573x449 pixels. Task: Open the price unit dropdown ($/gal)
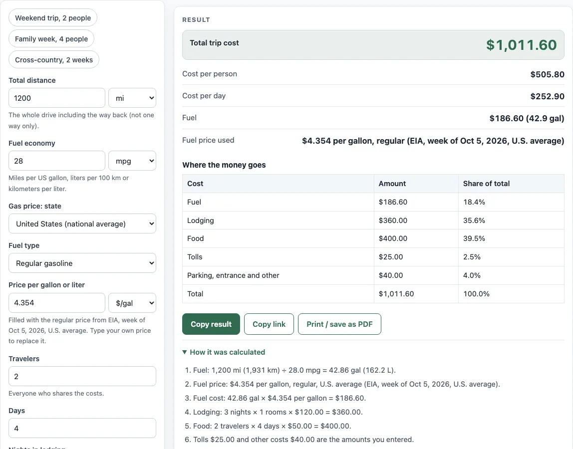(132, 303)
